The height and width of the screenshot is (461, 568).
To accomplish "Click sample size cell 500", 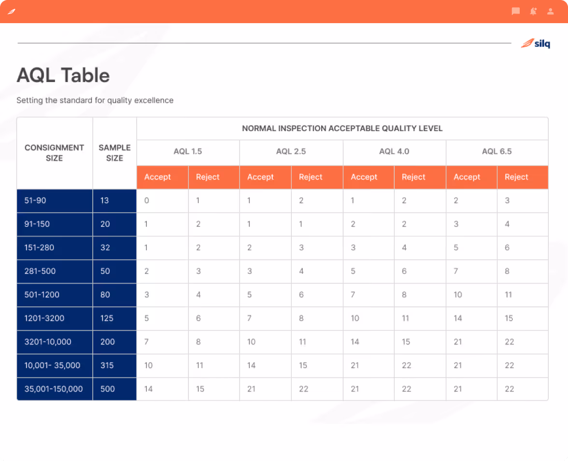I will (114, 389).
